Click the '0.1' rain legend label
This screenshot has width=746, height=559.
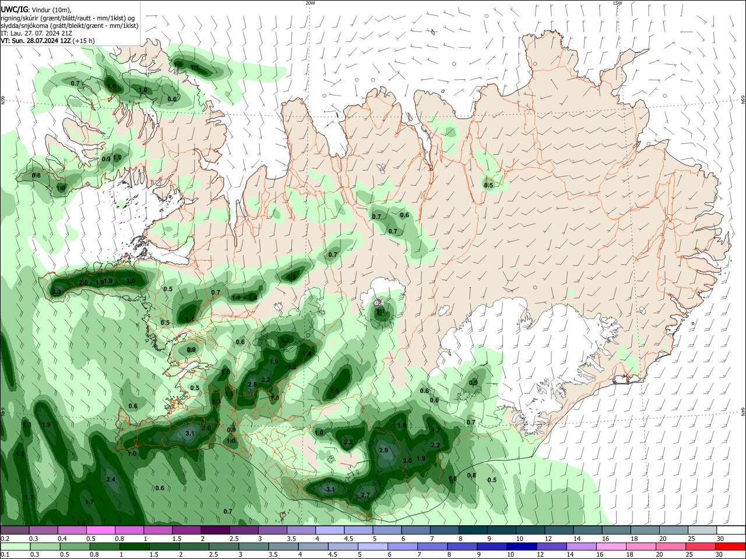[5, 555]
